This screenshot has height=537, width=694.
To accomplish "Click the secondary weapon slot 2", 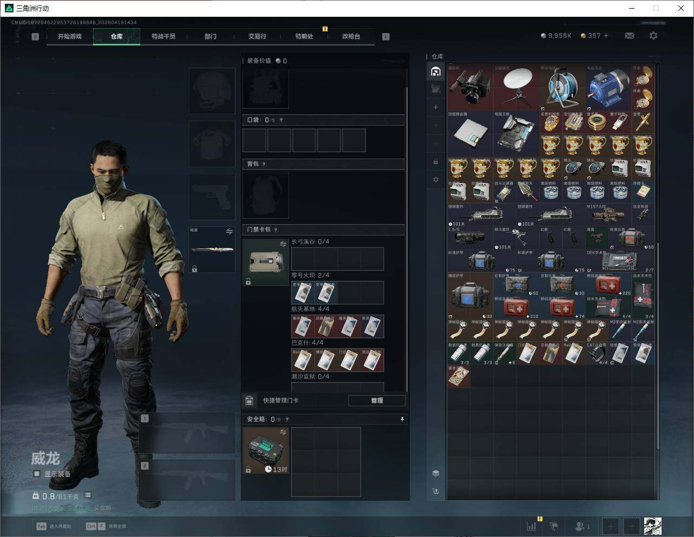I will pyautogui.click(x=187, y=480).
